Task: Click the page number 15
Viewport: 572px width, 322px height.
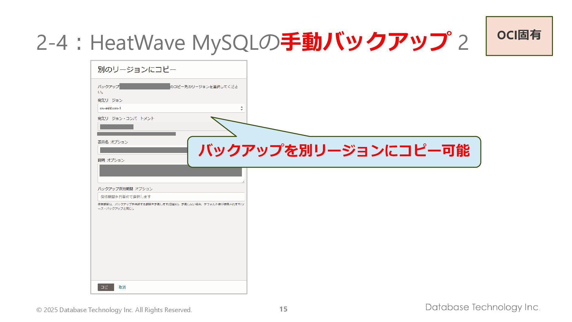Action: pos(283,309)
